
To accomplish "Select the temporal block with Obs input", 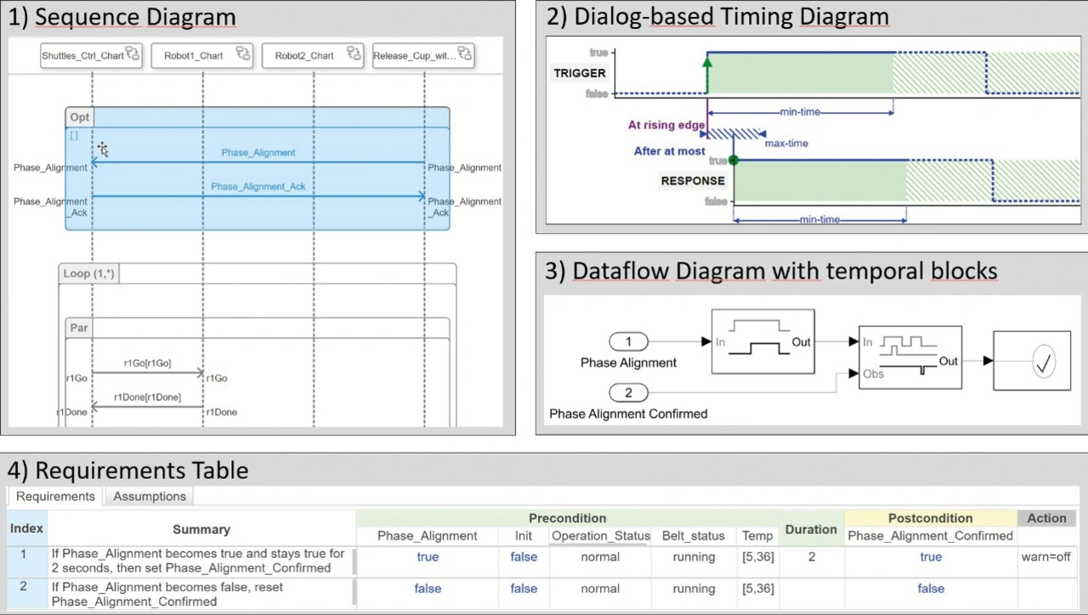I will [x=909, y=358].
